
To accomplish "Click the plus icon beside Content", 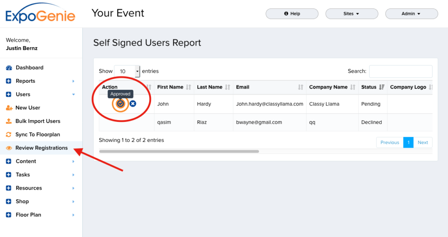I will coord(9,162).
